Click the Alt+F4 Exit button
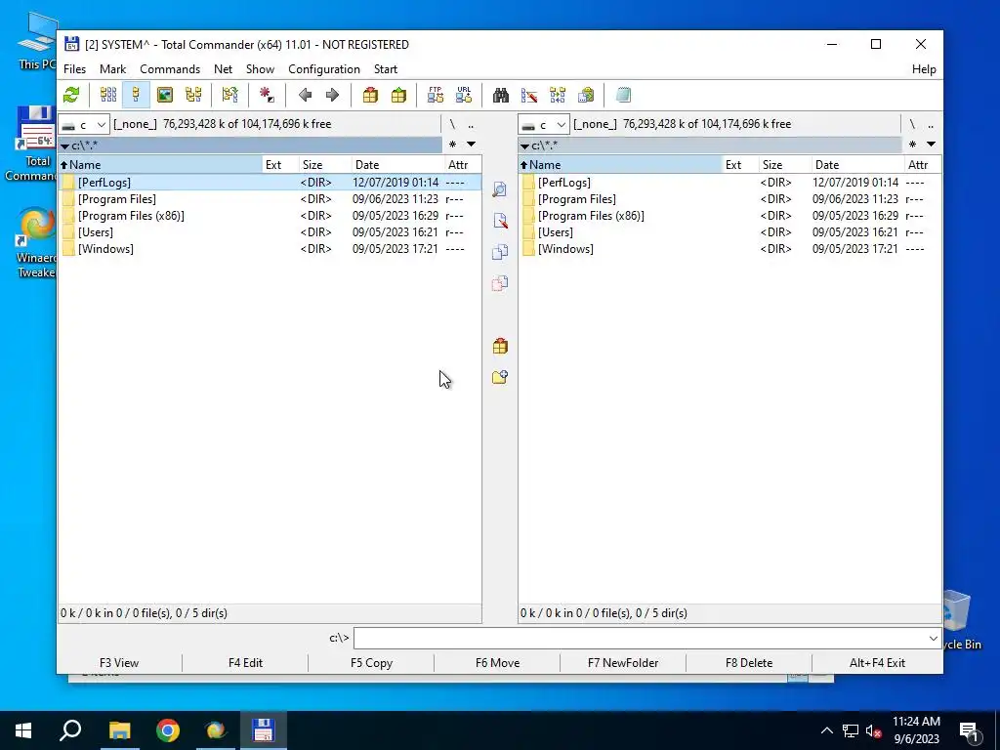This screenshot has height=750, width=1000. click(x=877, y=663)
